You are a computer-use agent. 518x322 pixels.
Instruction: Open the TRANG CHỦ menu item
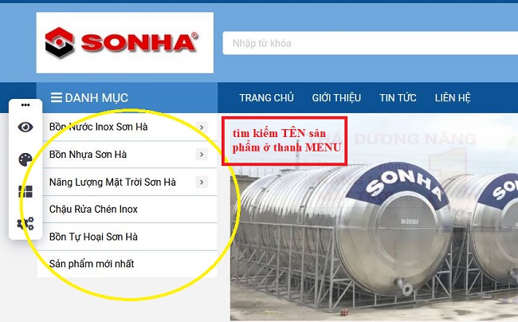pos(266,98)
